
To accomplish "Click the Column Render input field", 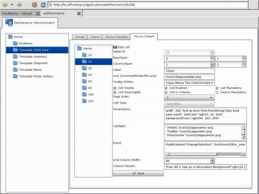I will coord(205,167).
